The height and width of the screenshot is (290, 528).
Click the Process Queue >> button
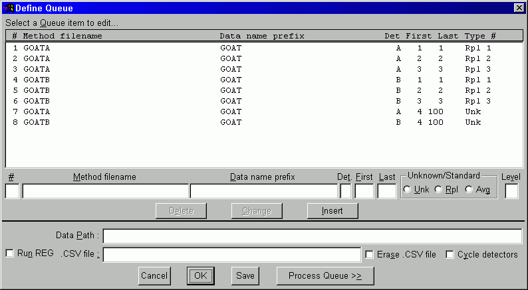pos(325,275)
